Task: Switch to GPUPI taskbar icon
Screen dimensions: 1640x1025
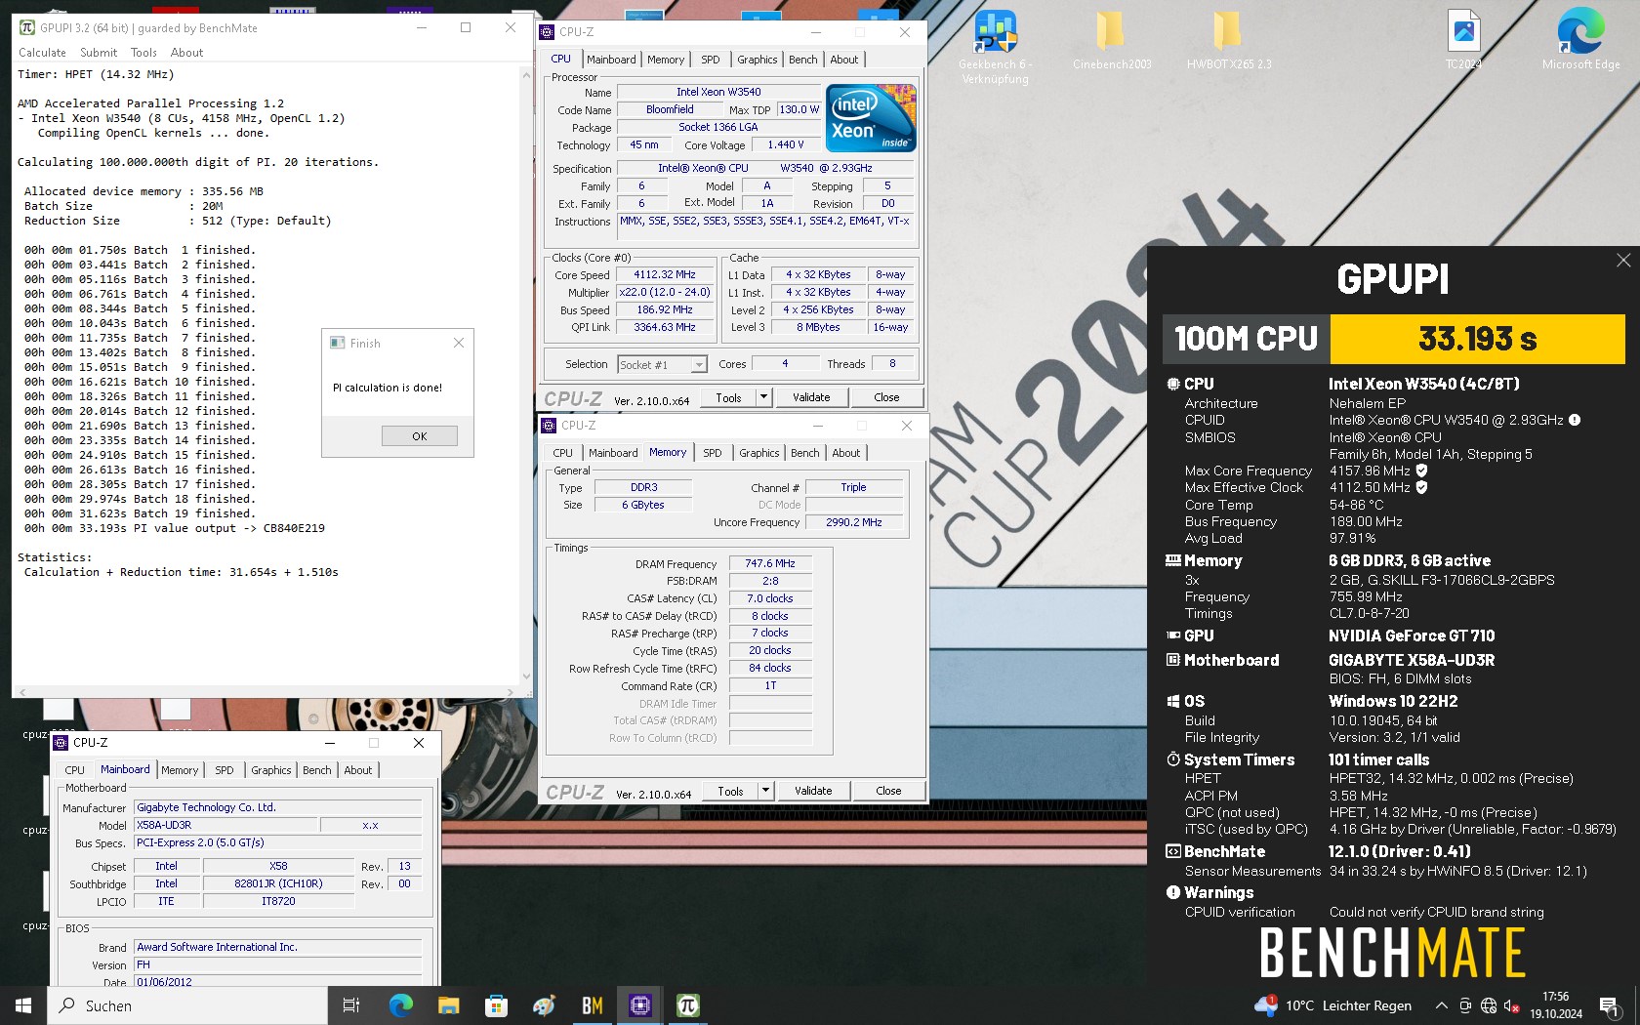Action: tap(688, 1005)
